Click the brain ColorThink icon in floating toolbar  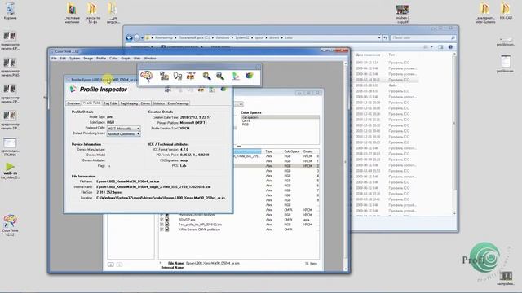tap(147, 76)
